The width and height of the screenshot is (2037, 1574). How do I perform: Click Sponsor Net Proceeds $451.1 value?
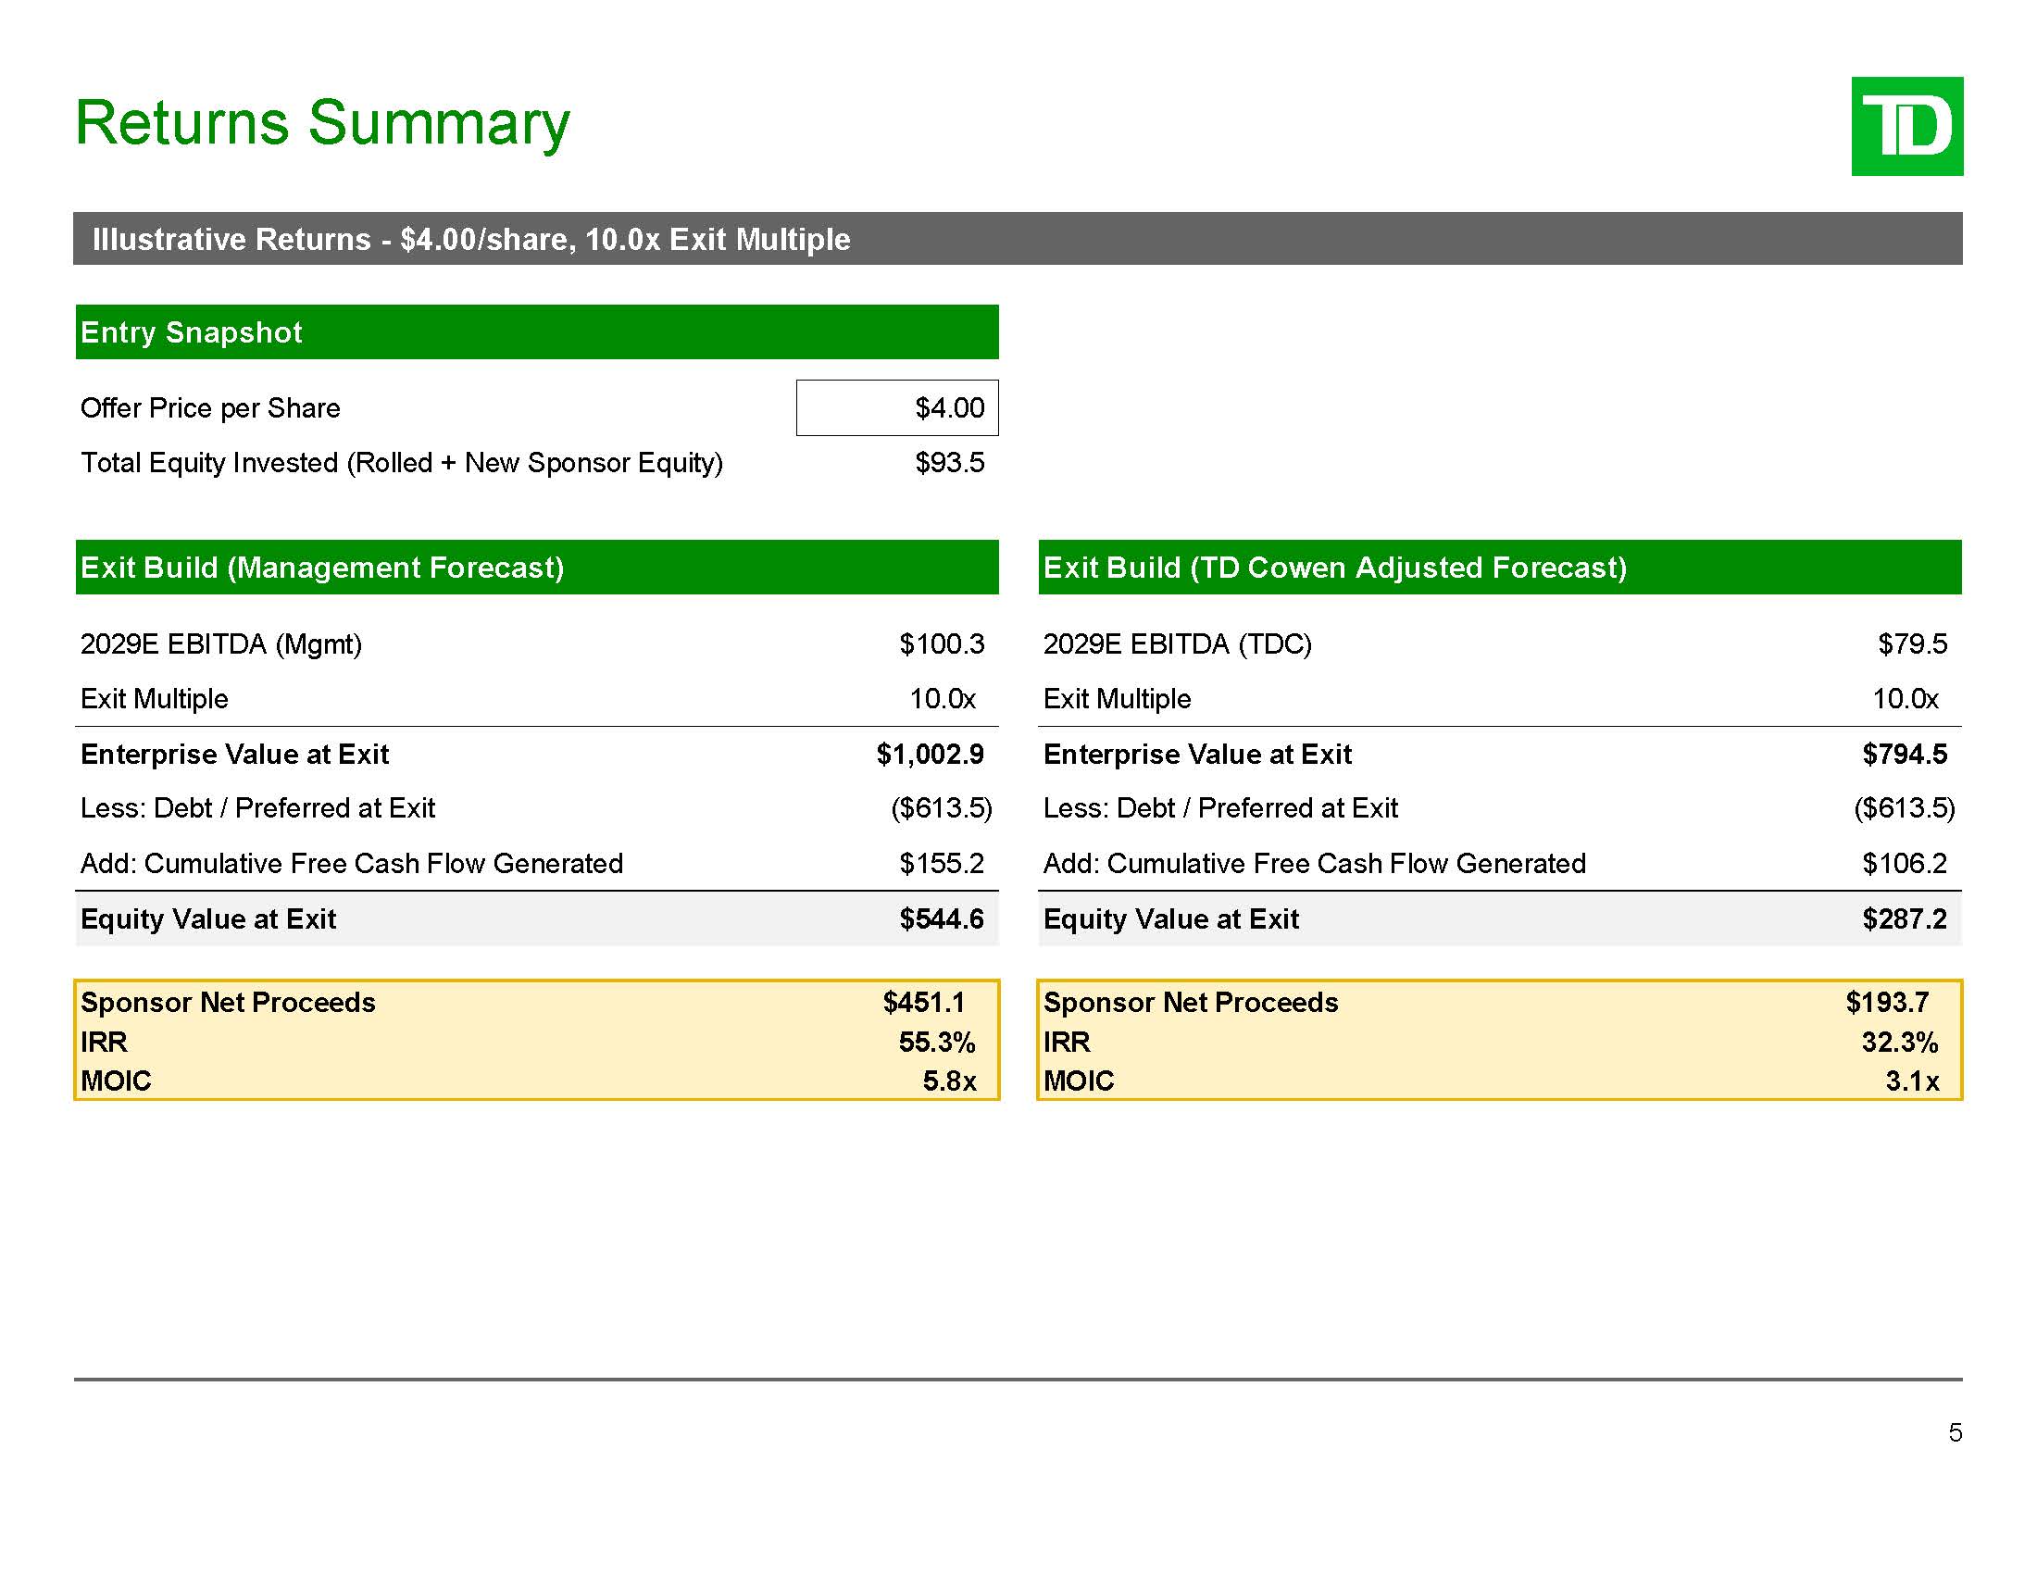click(x=923, y=1003)
